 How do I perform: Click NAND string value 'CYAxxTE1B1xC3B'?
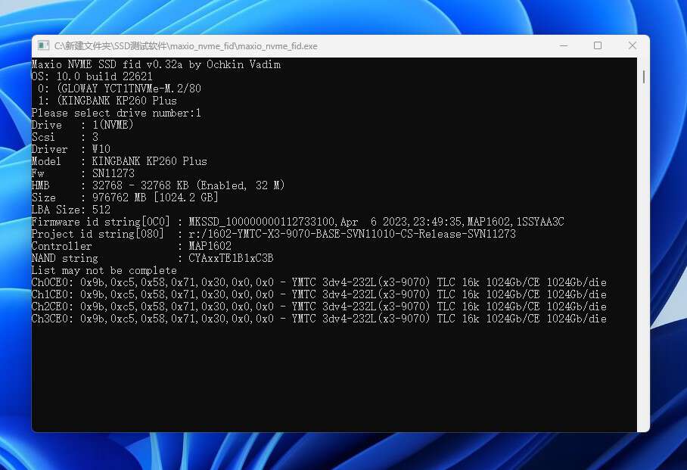tap(231, 258)
